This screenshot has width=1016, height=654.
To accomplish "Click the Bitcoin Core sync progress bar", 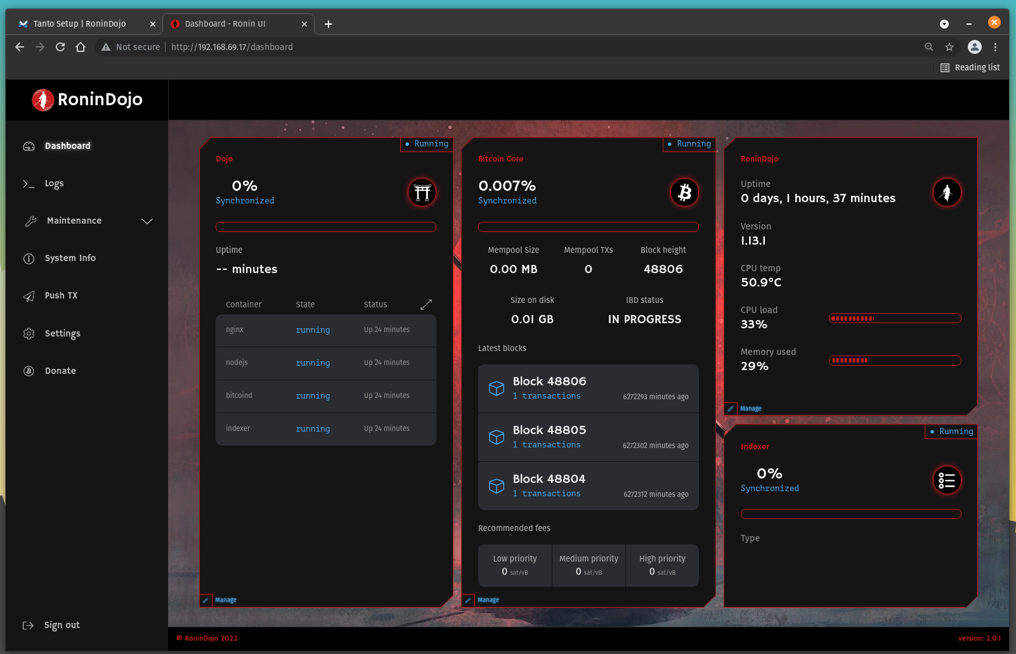I will pyautogui.click(x=589, y=227).
